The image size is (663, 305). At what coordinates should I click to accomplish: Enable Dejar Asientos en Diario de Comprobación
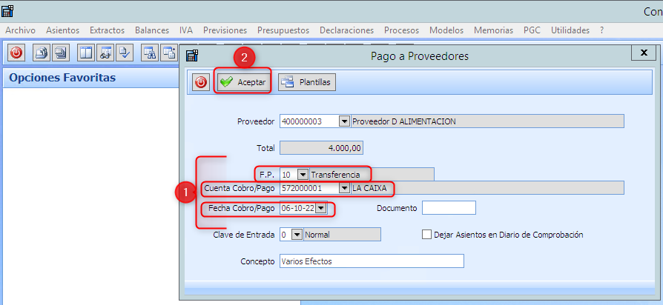click(426, 235)
